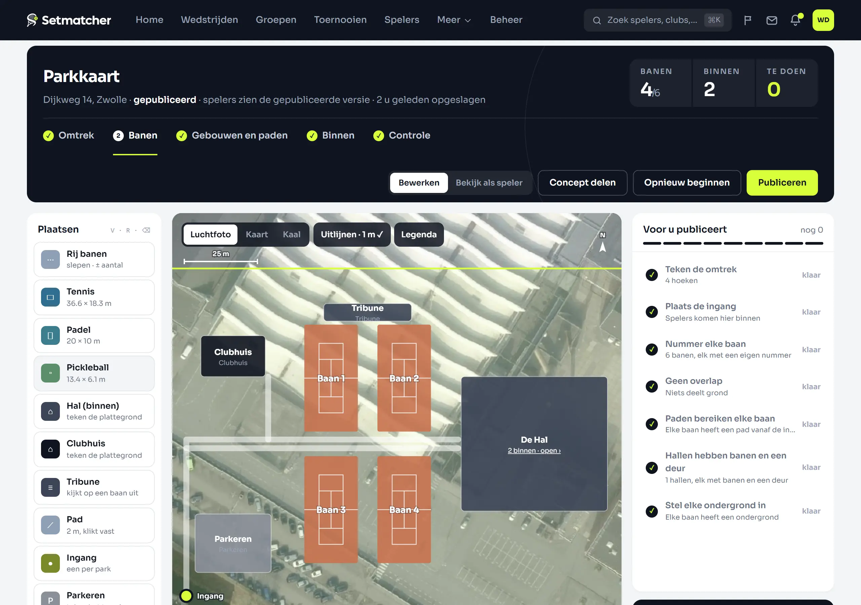Screen dimensions: 861x605
Task: Expand the Meer dropdown menu
Action: point(454,20)
